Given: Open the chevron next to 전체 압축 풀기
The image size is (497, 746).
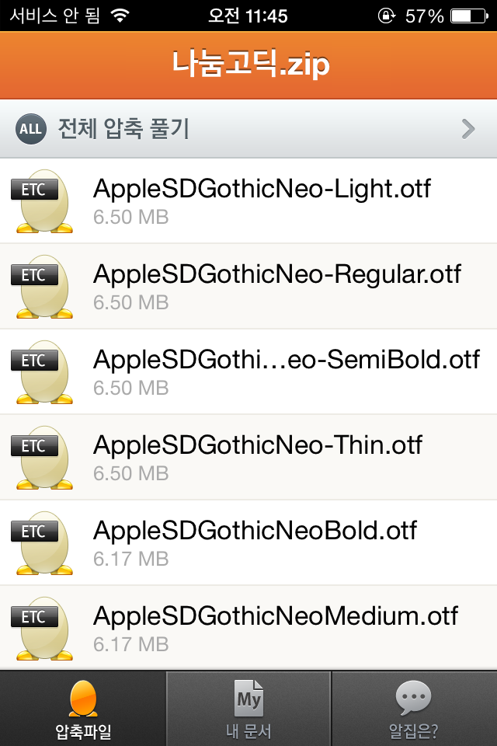Looking at the screenshot, I should [468, 129].
